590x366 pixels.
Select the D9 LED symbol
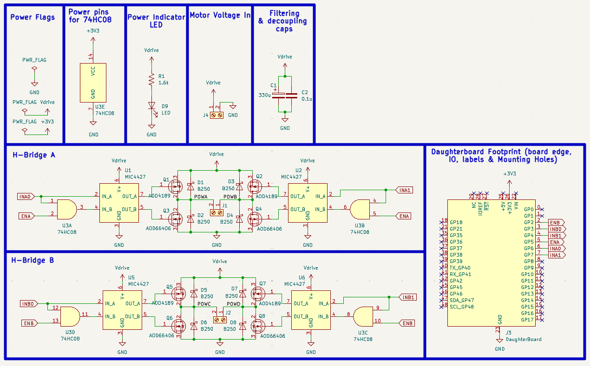[151, 106]
